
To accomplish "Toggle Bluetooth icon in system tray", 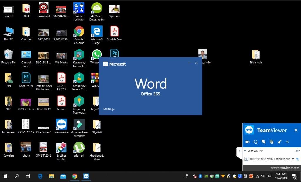I will coord(200,176).
